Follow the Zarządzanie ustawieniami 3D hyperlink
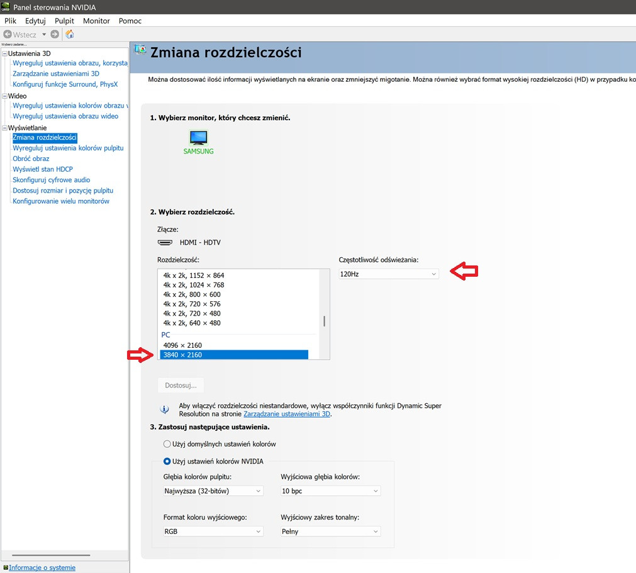The image size is (636, 573). coord(287,414)
